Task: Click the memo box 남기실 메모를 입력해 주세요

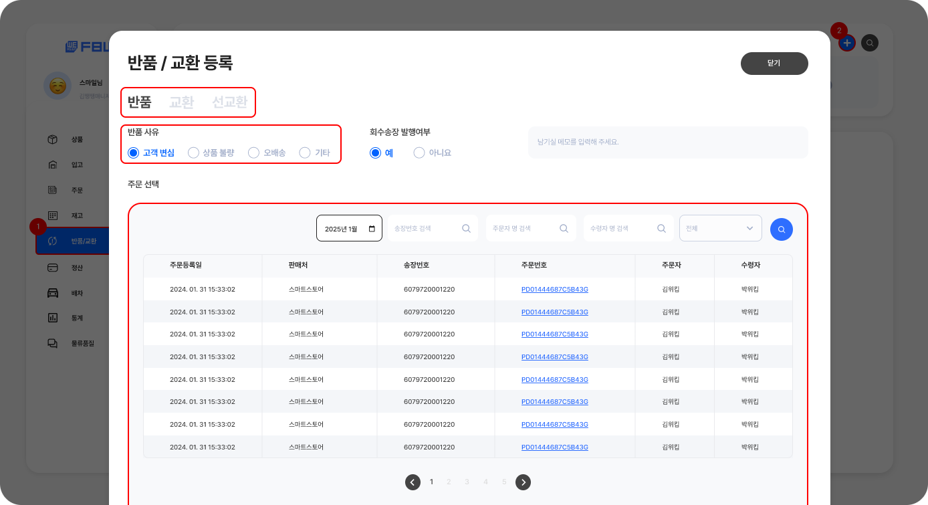Action: (x=668, y=142)
